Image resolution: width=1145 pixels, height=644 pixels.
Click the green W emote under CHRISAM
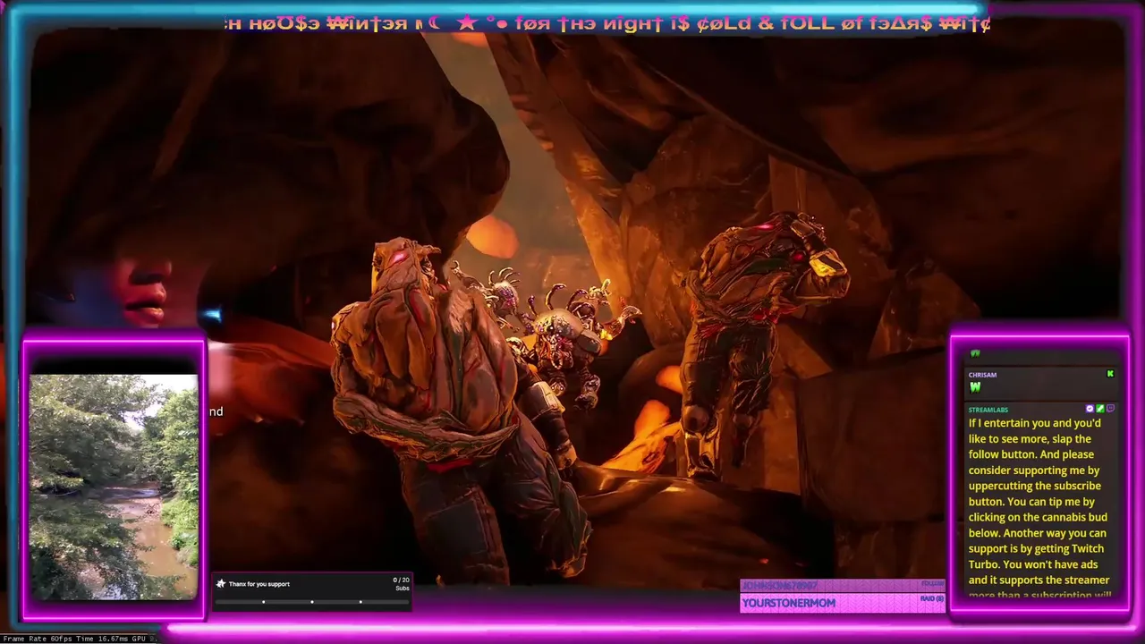tap(975, 387)
